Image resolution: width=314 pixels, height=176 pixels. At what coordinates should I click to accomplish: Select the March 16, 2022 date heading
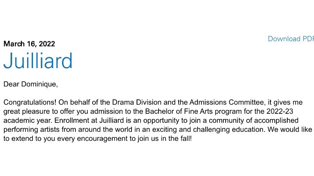(x=29, y=44)
